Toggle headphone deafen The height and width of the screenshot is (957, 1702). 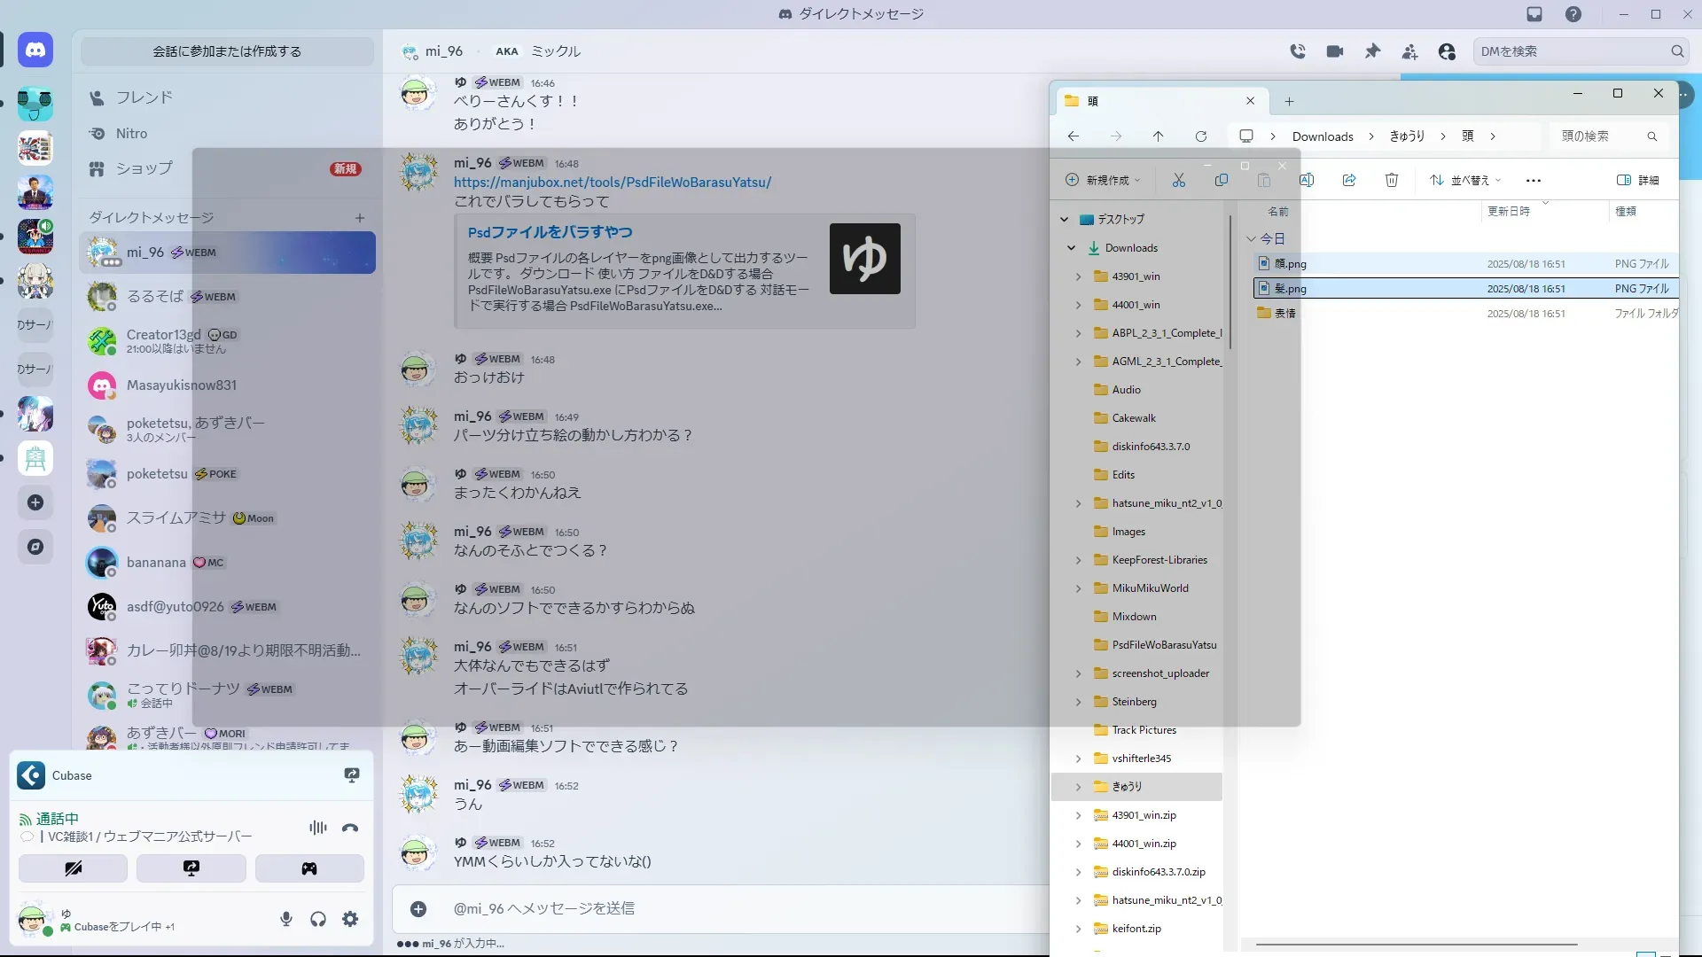318,919
